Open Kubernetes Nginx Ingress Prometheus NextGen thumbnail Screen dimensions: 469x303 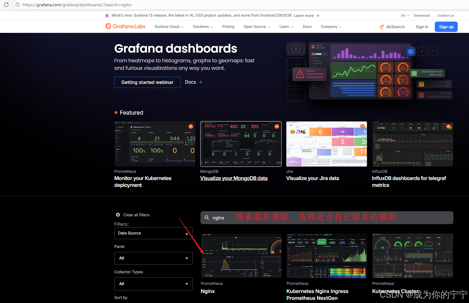[327, 256]
